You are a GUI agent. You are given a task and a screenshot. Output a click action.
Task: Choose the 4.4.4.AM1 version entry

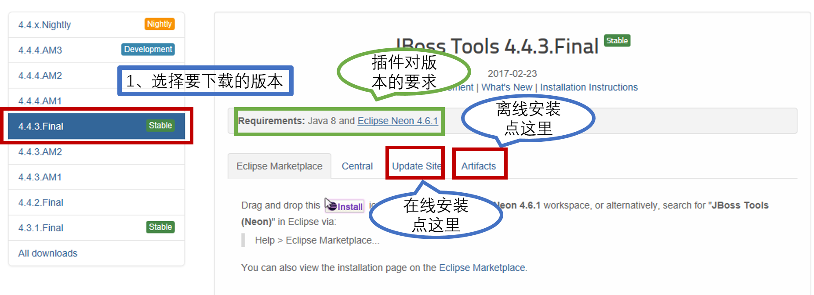(96, 101)
